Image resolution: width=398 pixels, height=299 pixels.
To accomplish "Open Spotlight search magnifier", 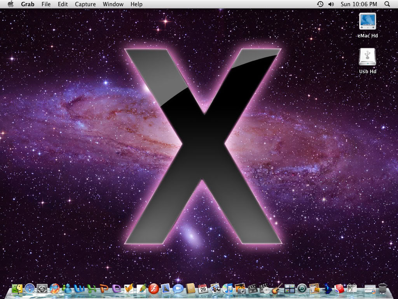I will [x=387, y=4].
